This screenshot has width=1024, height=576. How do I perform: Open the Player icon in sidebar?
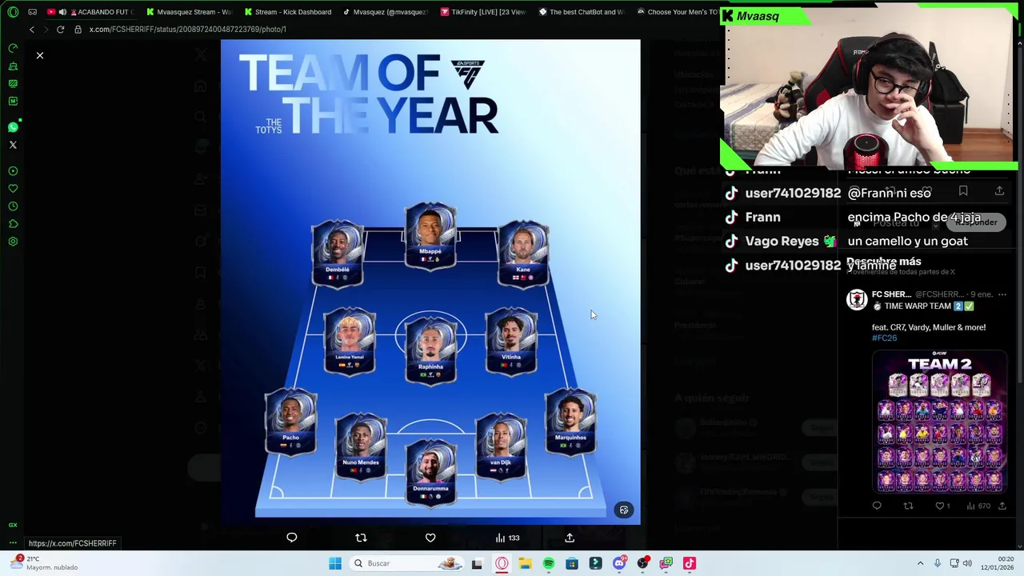coord(13,171)
